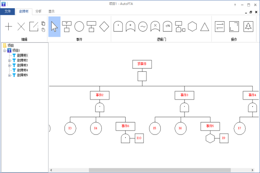260x173 pixels.
Task: Select the AND gate icon in ribbon
Action: pyautogui.click(x=118, y=26)
